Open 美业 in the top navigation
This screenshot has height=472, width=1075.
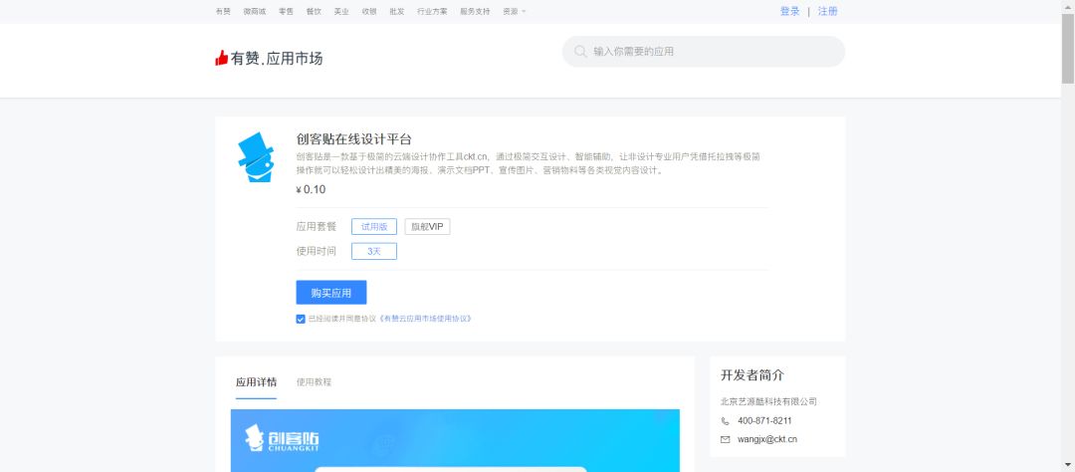coord(341,12)
